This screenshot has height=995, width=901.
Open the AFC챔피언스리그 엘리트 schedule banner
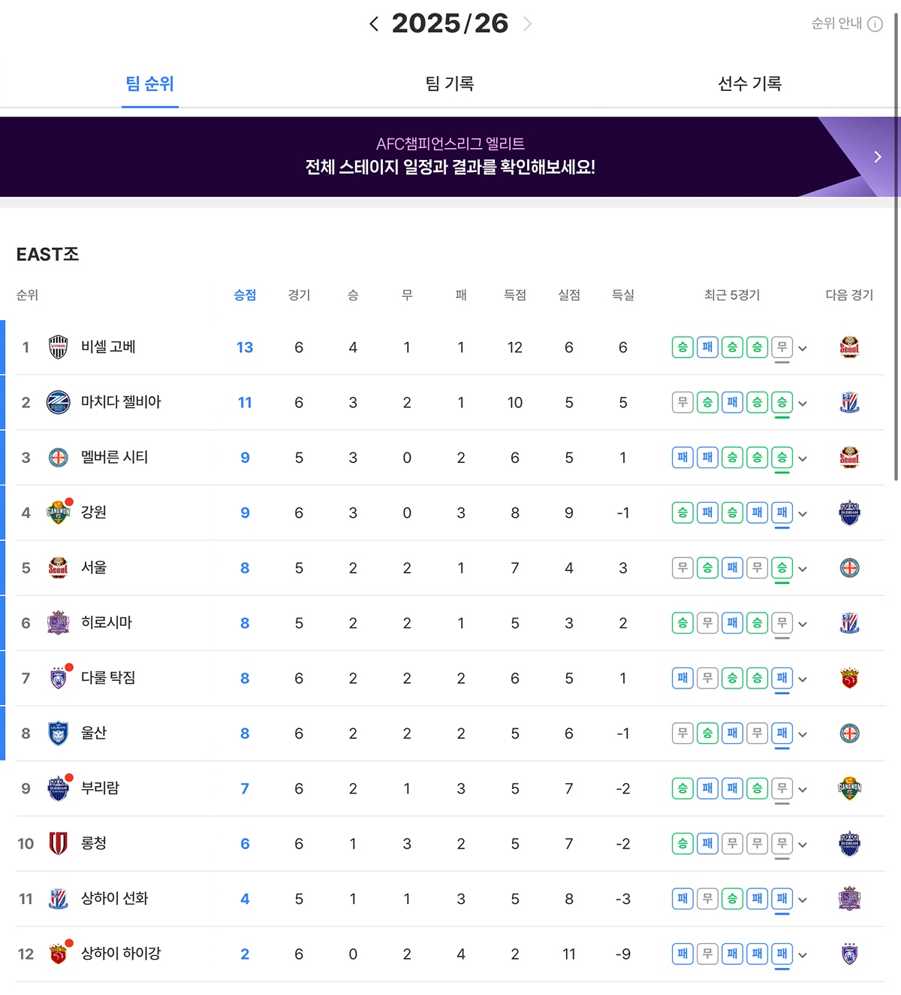click(450, 156)
